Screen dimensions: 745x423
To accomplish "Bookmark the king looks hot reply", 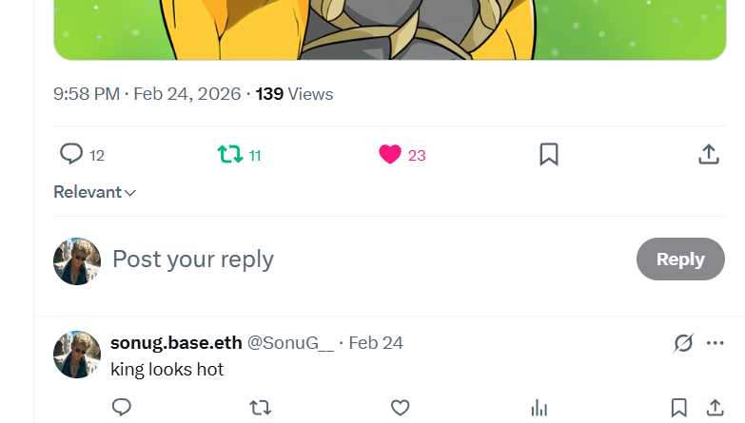I will tap(679, 408).
